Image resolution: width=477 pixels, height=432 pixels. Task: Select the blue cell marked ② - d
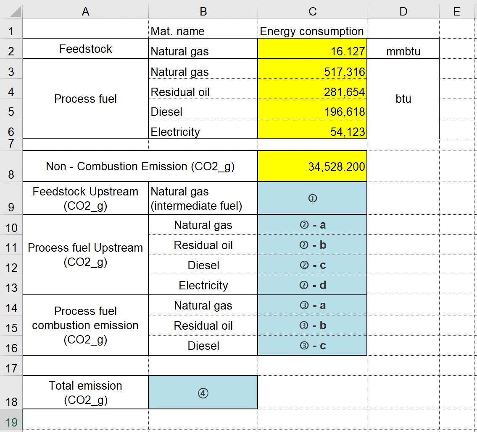[x=312, y=285]
